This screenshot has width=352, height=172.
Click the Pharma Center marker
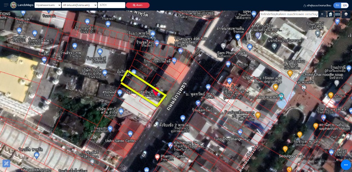[157, 156]
